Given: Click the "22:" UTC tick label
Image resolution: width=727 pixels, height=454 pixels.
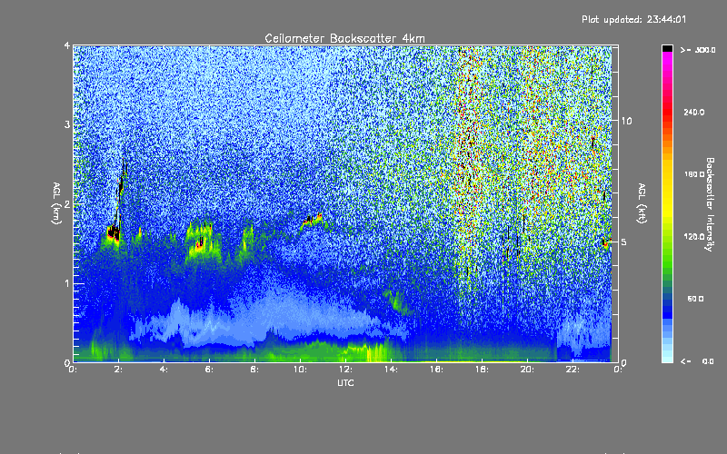Looking at the screenshot, I should click(x=573, y=370).
